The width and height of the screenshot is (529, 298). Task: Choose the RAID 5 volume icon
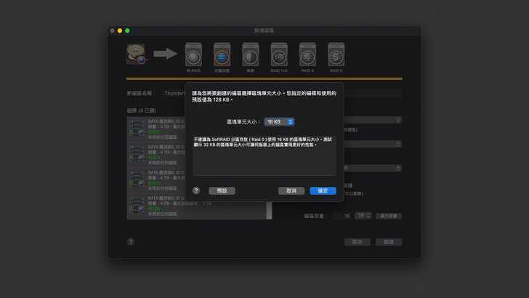pyautogui.click(x=336, y=55)
